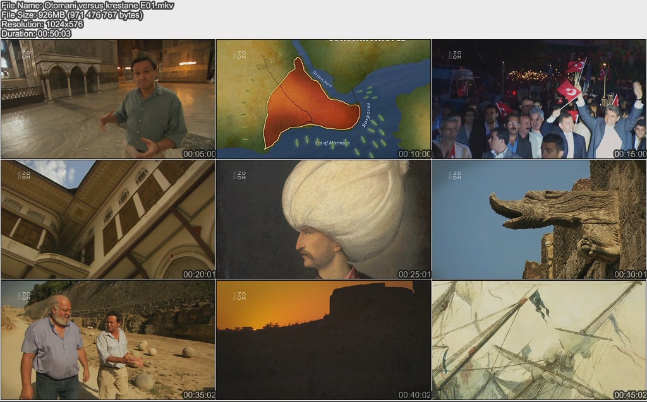This screenshot has height=402, width=647.
Task: Click the ZOOM logo on the Constantinople map thumbnail
Action: pyautogui.click(x=241, y=55)
